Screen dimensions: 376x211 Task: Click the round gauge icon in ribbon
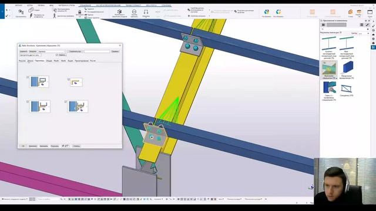pos(134,12)
